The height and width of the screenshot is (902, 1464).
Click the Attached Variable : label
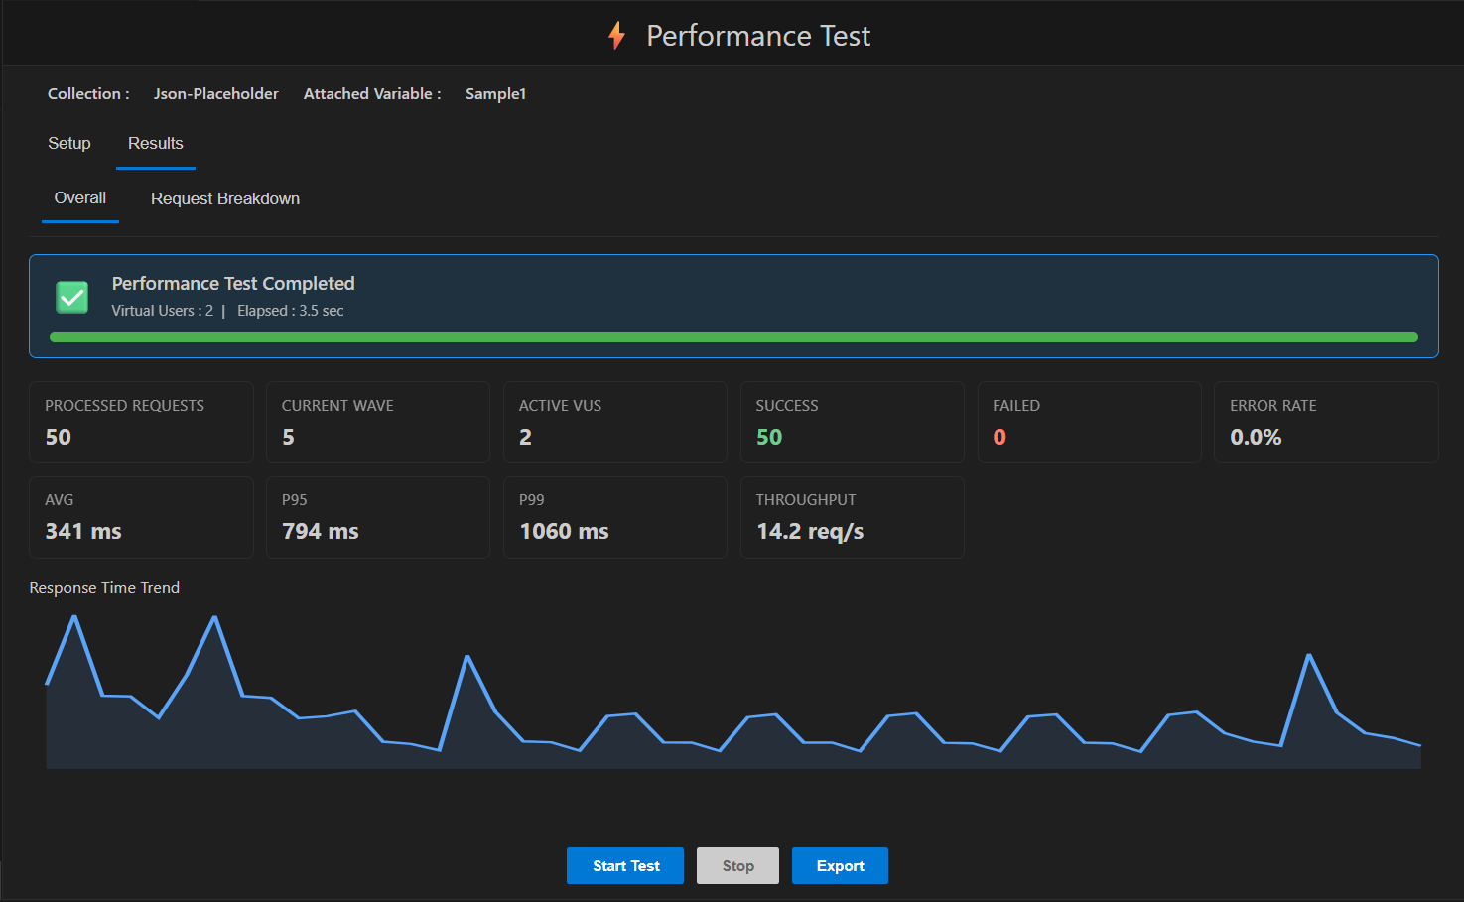[372, 94]
